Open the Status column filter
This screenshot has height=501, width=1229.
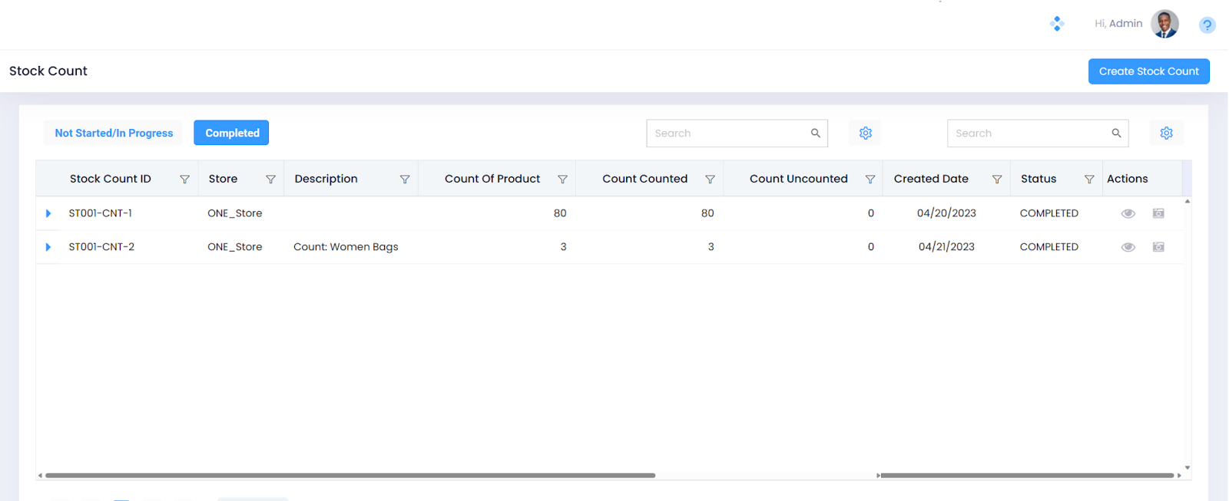1088,180
